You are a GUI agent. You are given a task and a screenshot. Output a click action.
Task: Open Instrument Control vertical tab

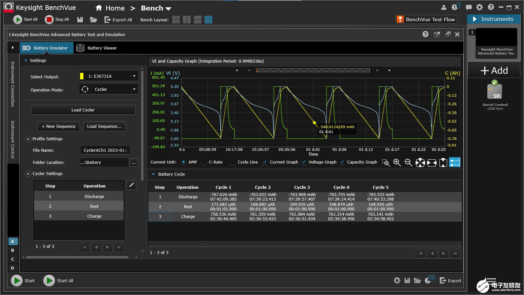(13, 139)
